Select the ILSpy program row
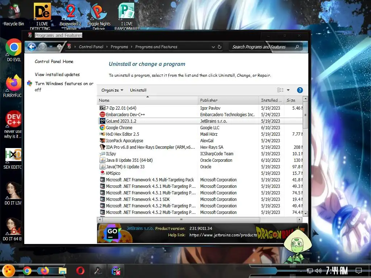Screen dimensions: 371x278 pyautogui.click(x=200, y=153)
